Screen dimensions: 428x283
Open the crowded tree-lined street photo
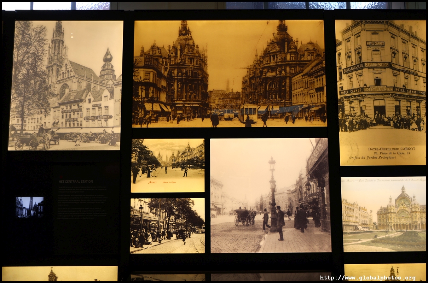(x=167, y=225)
